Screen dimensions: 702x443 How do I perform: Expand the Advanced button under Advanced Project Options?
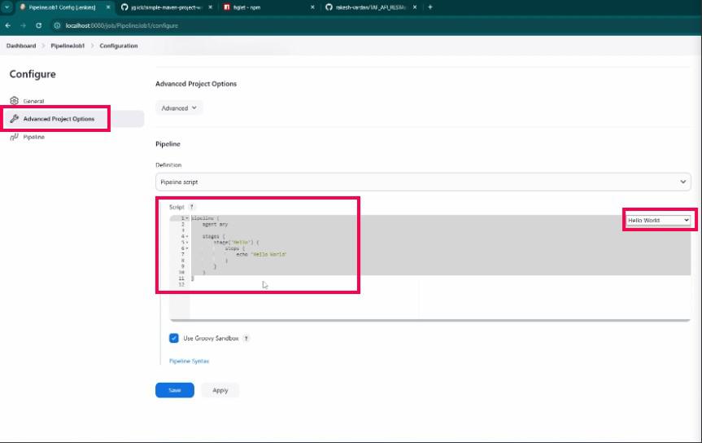click(x=179, y=108)
